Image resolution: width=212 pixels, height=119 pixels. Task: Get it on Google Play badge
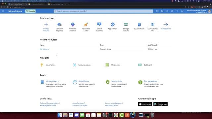[x=160, y=104]
